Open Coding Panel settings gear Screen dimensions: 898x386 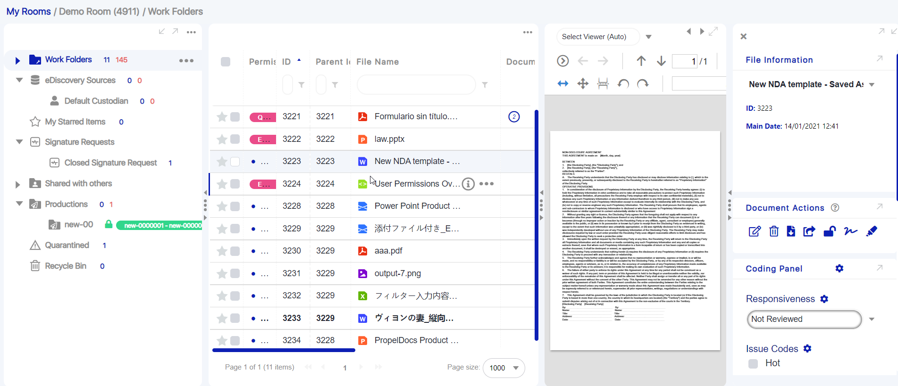tap(839, 268)
